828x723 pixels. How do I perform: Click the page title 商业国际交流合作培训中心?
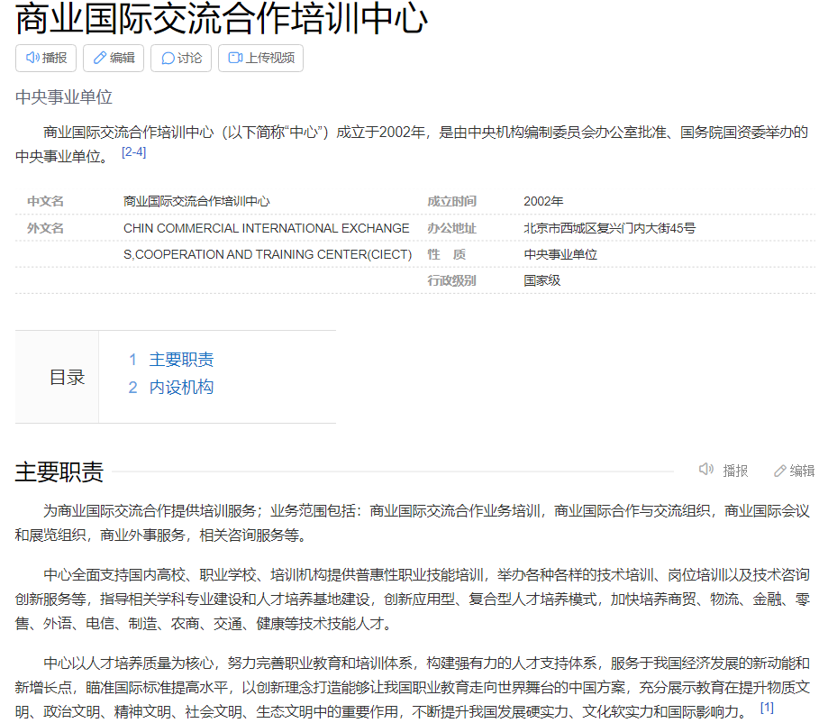[x=222, y=19]
